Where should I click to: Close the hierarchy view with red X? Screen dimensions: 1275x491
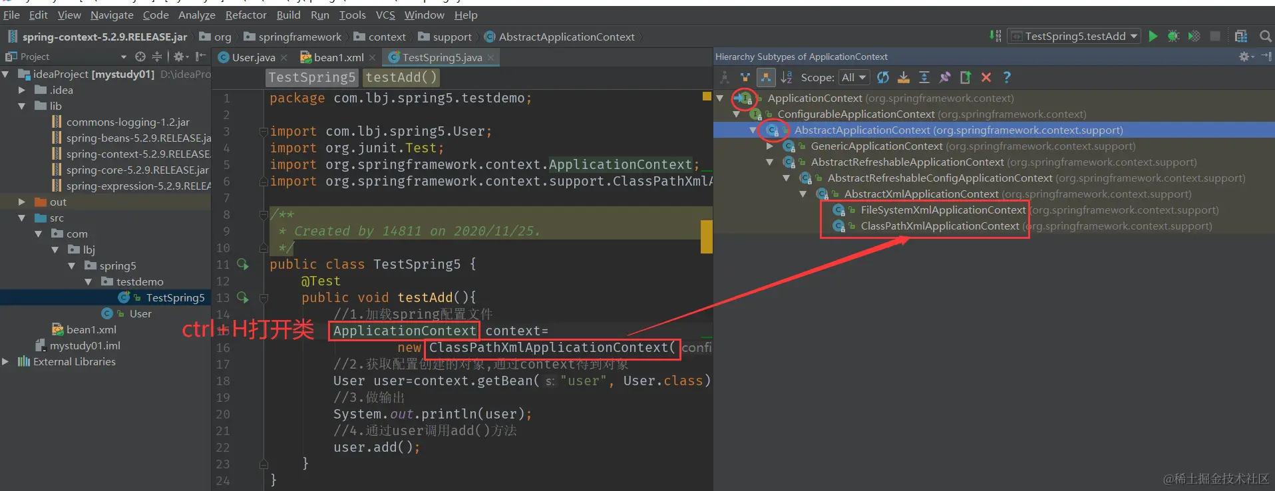tap(986, 77)
